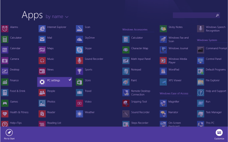
Task: Open the Windows Store icon
Action: point(79,82)
